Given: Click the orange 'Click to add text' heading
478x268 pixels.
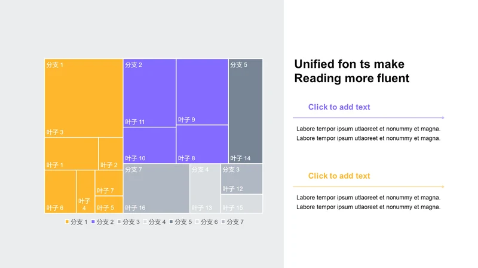Looking at the screenshot, I should [x=339, y=176].
